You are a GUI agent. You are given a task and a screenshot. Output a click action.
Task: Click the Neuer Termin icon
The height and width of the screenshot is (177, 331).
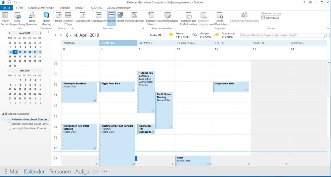pyautogui.click(x=5, y=16)
